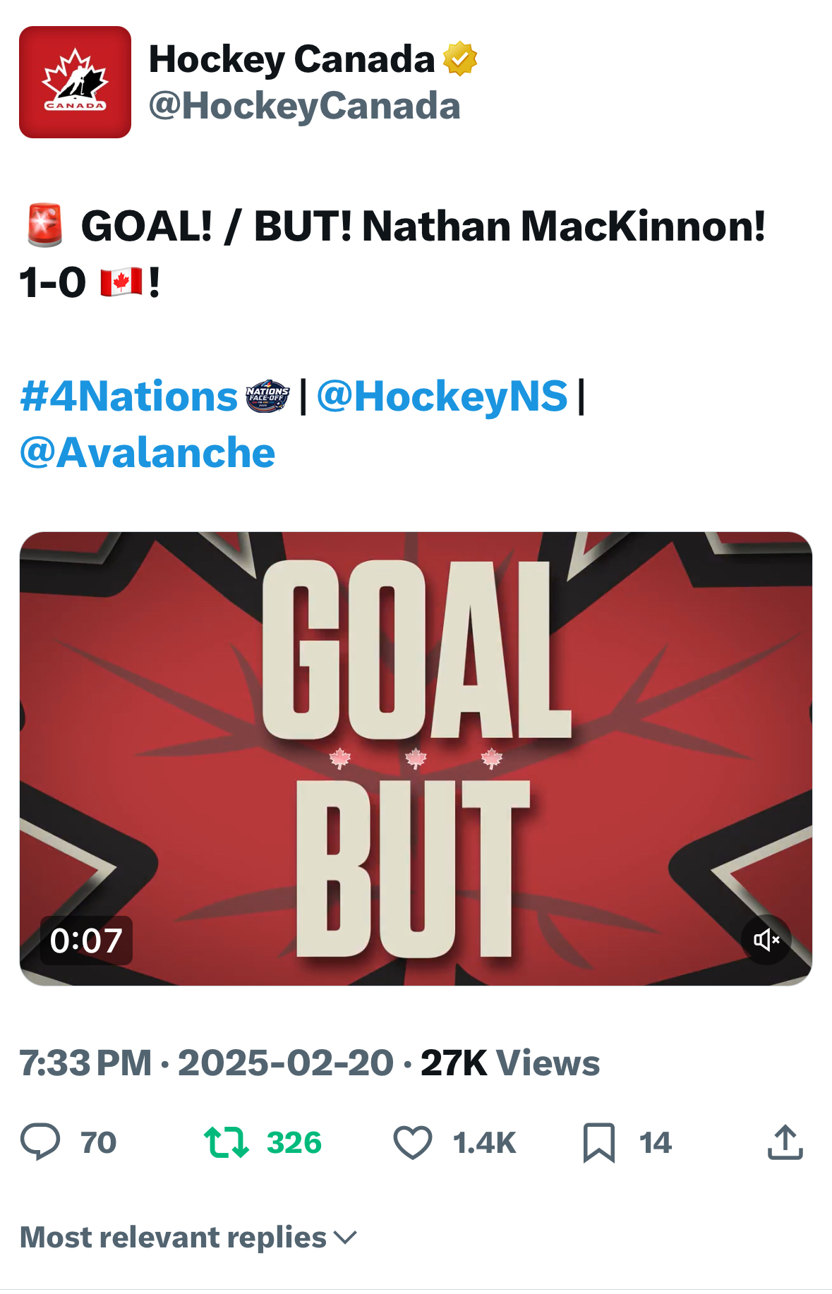Image resolution: width=832 pixels, height=1294 pixels.
Task: Unmute the video with speaker icon
Action: pos(766,939)
